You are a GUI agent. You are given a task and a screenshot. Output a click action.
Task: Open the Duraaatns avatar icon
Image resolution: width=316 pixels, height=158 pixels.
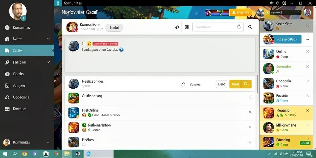point(268,69)
